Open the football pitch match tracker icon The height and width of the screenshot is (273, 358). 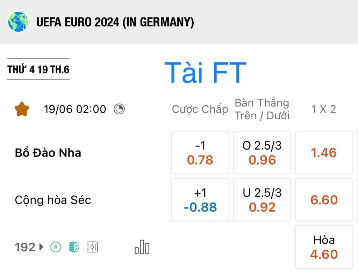pyautogui.click(x=92, y=247)
